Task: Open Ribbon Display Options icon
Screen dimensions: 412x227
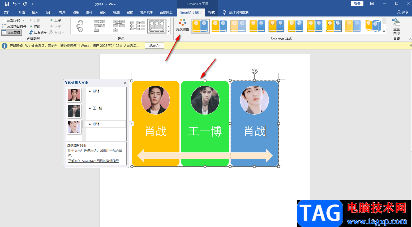Action: point(372,4)
